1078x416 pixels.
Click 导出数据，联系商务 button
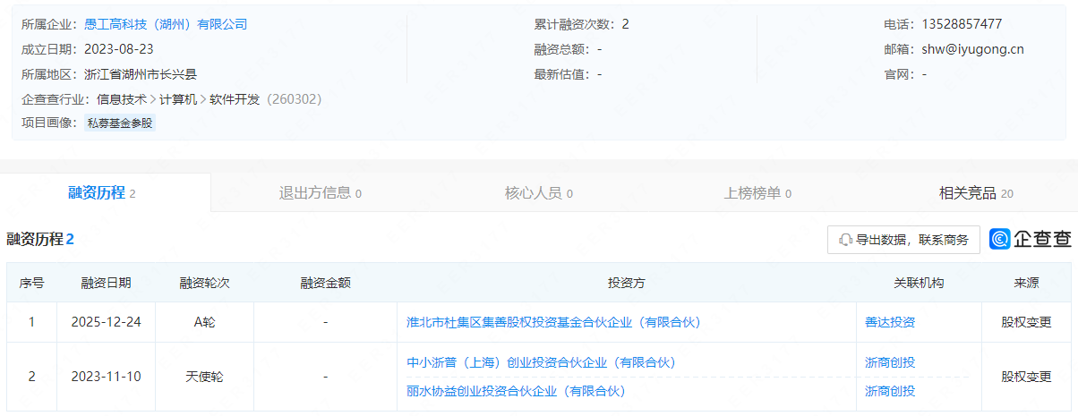point(903,240)
